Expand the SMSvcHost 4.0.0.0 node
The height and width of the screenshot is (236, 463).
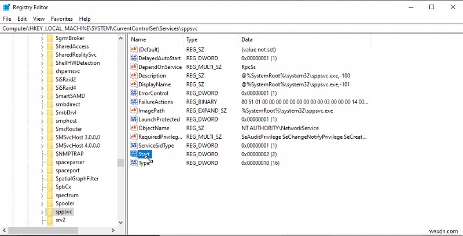pyautogui.click(x=42, y=145)
